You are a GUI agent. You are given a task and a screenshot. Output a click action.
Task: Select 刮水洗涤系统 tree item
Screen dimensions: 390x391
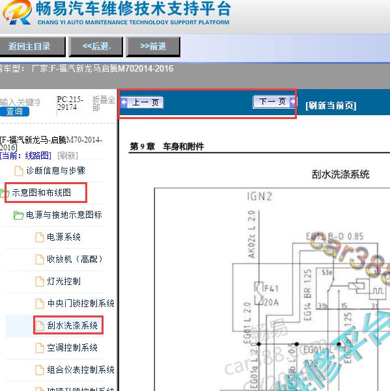click(72, 325)
